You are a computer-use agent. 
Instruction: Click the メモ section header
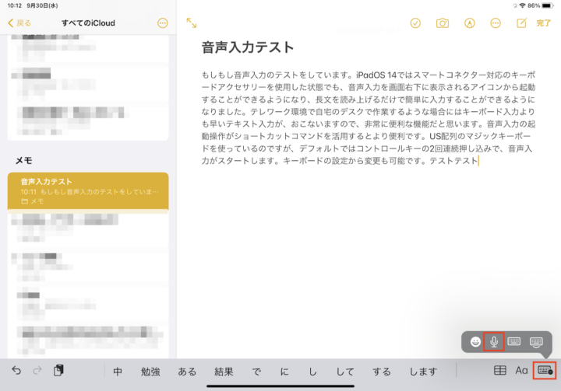click(x=24, y=160)
